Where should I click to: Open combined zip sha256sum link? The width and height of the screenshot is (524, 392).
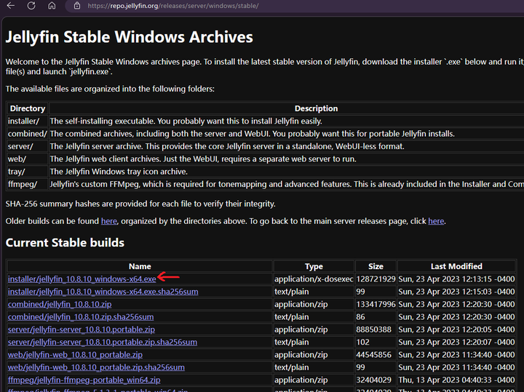point(81,317)
